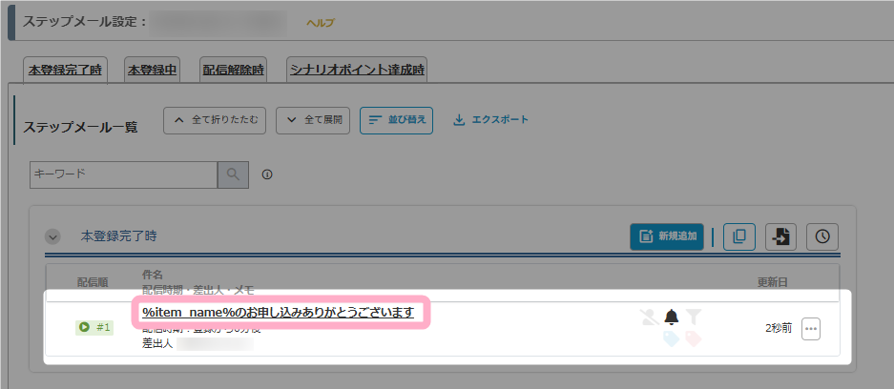This screenshot has height=389, width=894.
Task: Click the crossed-out person icon in row
Action: coord(650,317)
